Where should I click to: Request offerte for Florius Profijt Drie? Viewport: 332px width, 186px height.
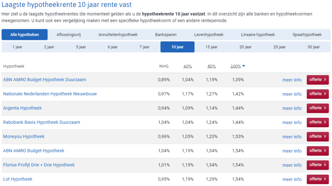pyautogui.click(x=318, y=165)
